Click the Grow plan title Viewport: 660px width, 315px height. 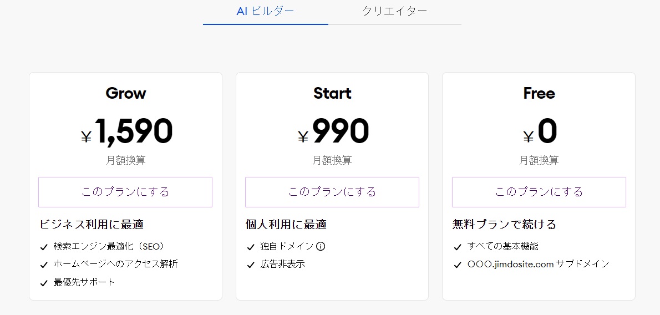(x=125, y=93)
